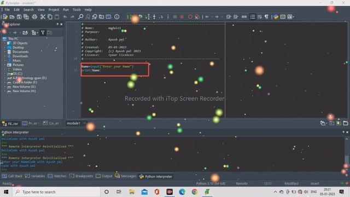
Task: Open the Project menu
Action: point(54,10)
